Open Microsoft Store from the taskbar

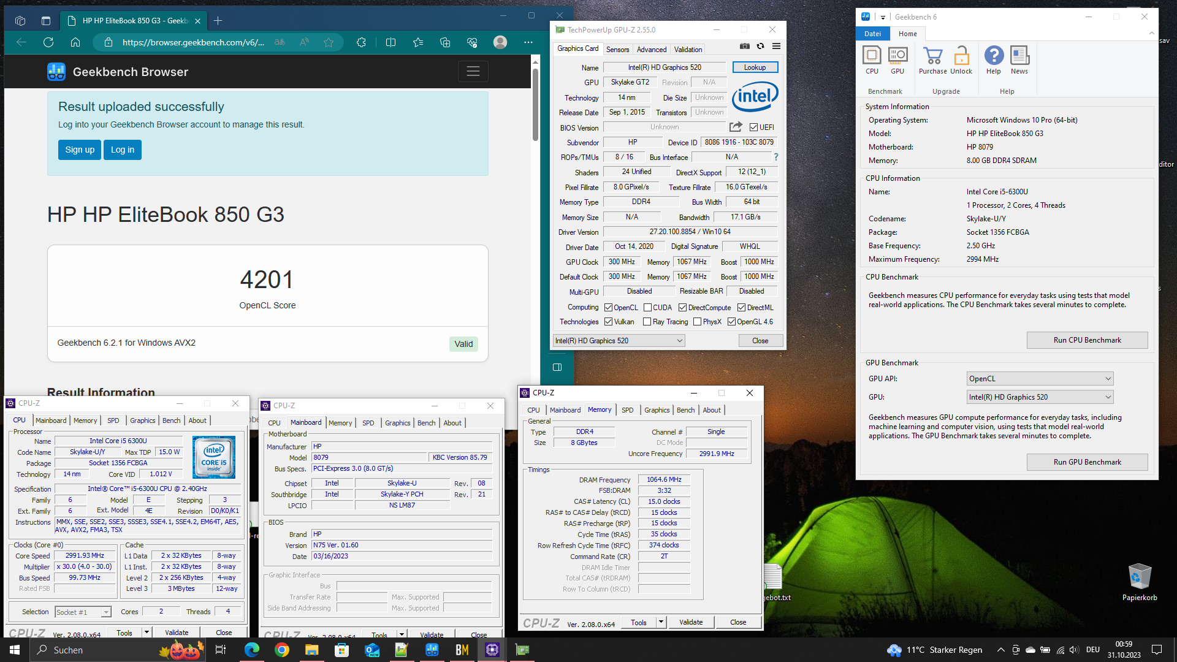(341, 650)
